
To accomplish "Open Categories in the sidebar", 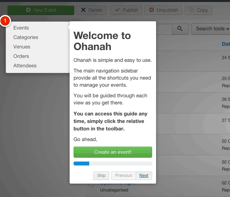I will tap(26, 37).
